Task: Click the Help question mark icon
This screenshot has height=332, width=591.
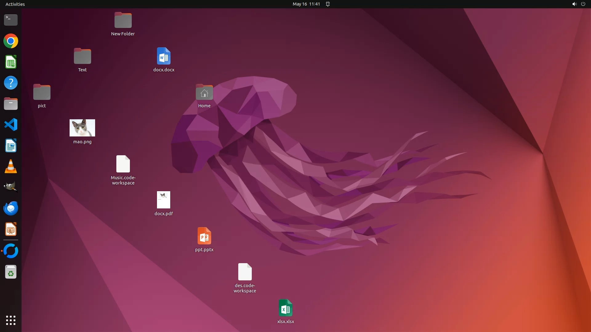Action: (11, 83)
